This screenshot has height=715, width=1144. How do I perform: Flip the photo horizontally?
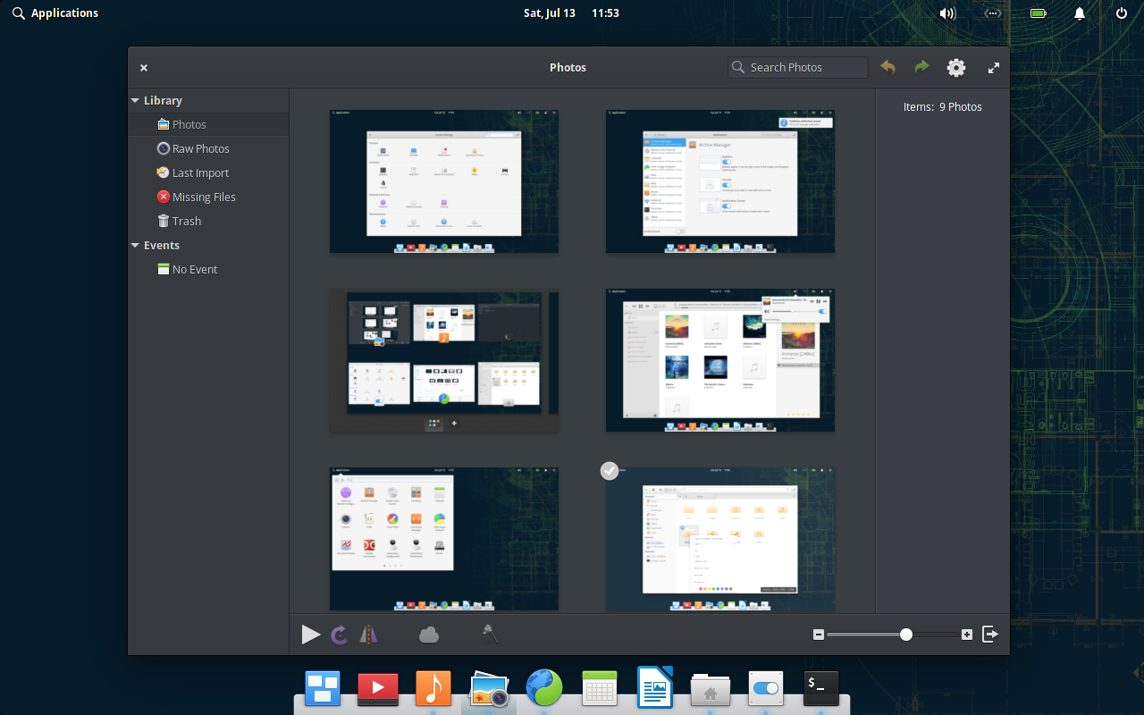(368, 635)
